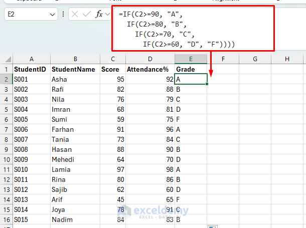Click inside the formula bar text
This screenshot has width=306, height=228.
coord(193,29)
